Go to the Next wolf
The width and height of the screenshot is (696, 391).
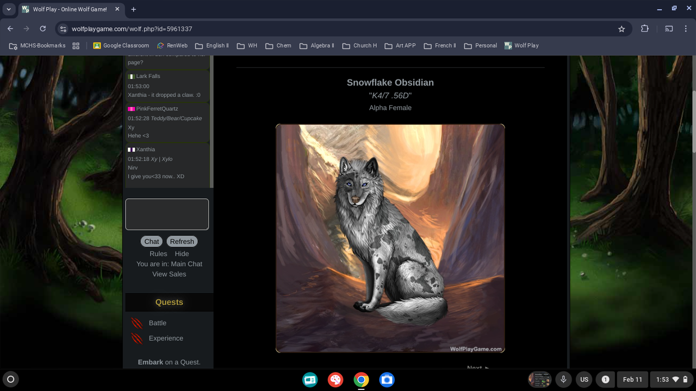click(478, 368)
